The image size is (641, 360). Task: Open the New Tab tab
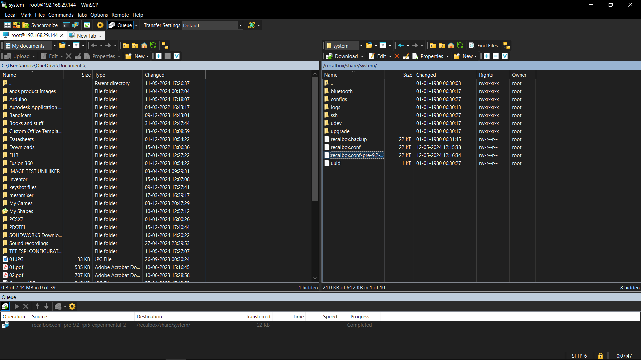tap(85, 36)
